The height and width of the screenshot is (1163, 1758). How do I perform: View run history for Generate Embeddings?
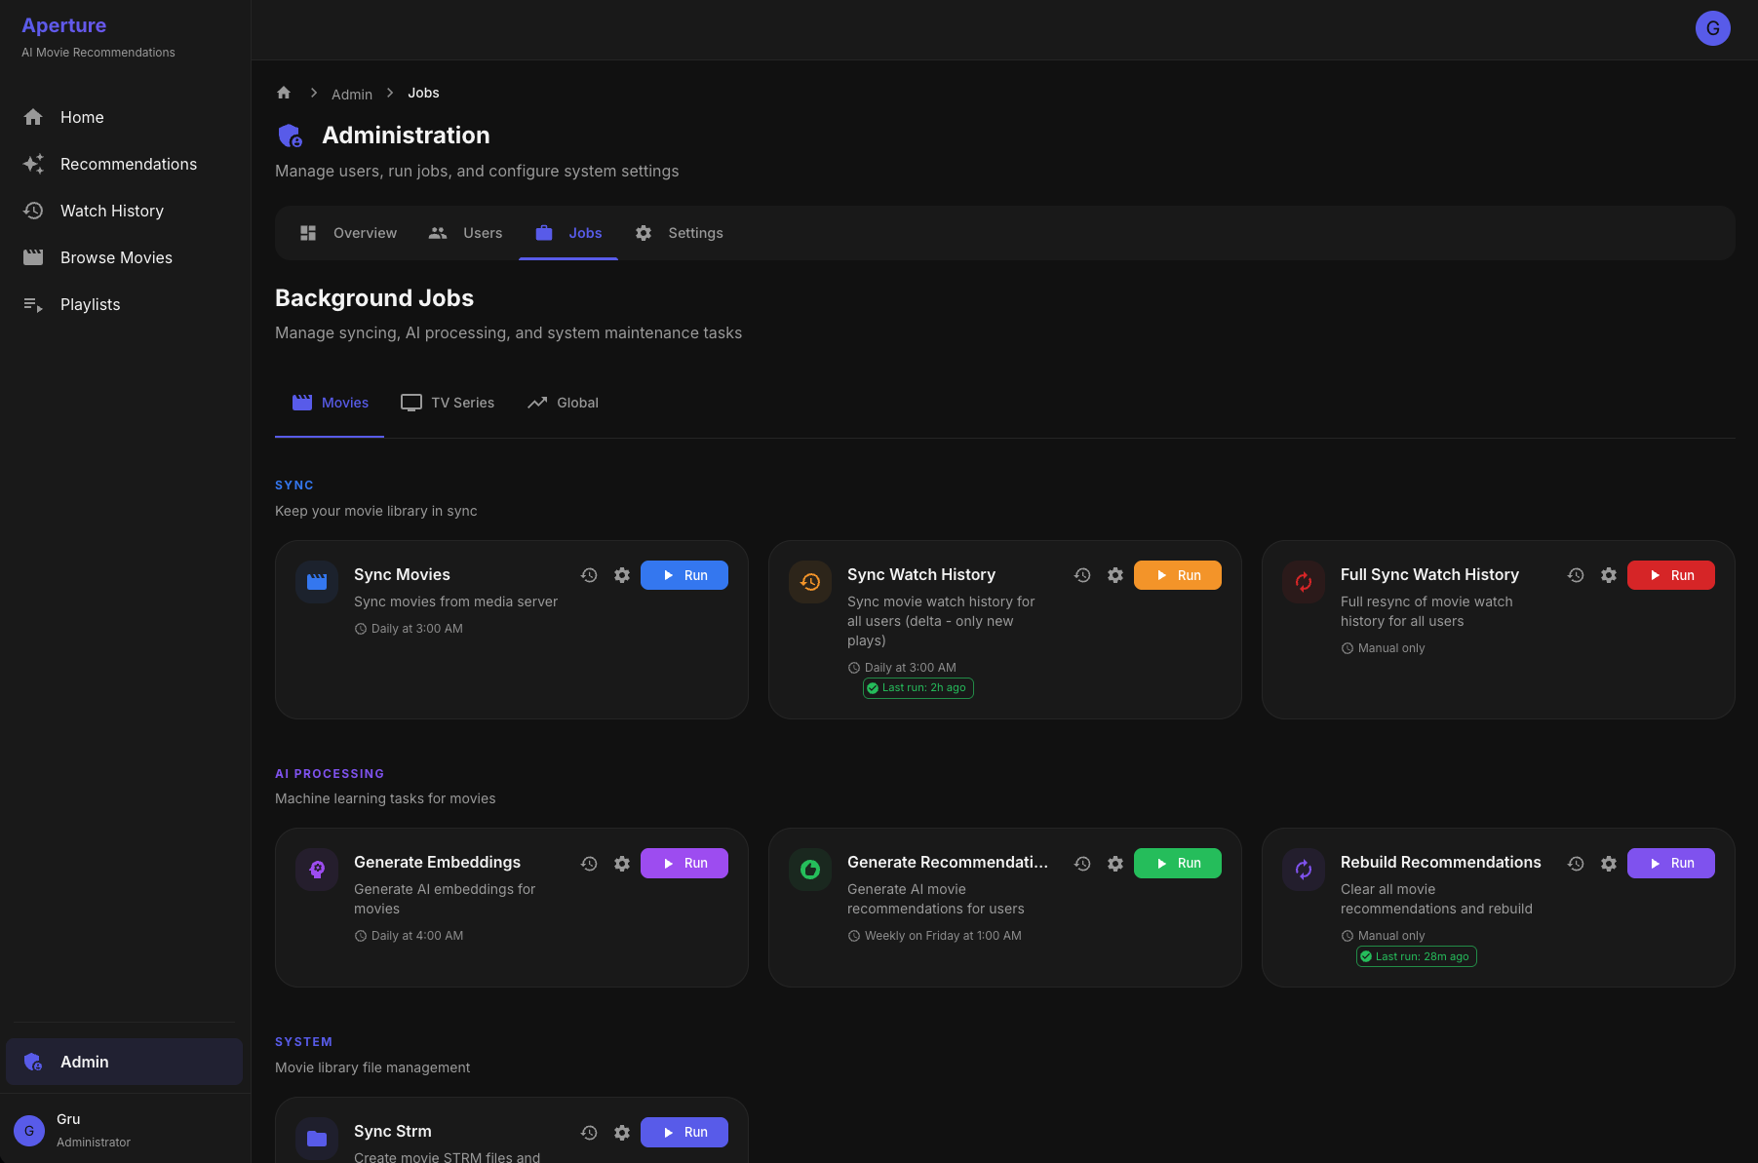coord(589,864)
